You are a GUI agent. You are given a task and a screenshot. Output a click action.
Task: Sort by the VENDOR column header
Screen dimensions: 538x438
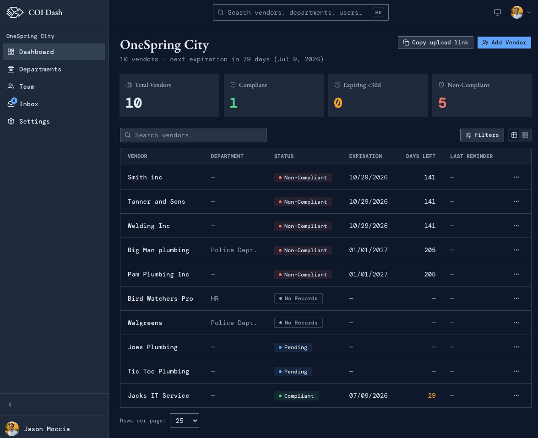pyautogui.click(x=137, y=157)
